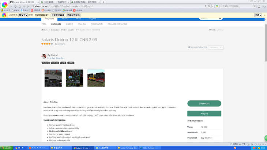Open the Veškerá aktivita link
The width and height of the screenshot is (267, 150).
click(x=216, y=30)
